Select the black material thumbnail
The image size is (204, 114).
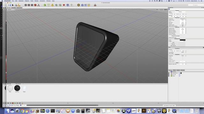[17, 88]
